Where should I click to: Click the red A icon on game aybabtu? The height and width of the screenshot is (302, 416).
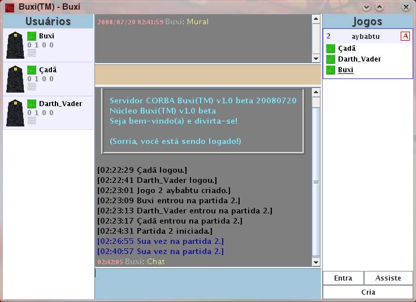pyautogui.click(x=405, y=36)
